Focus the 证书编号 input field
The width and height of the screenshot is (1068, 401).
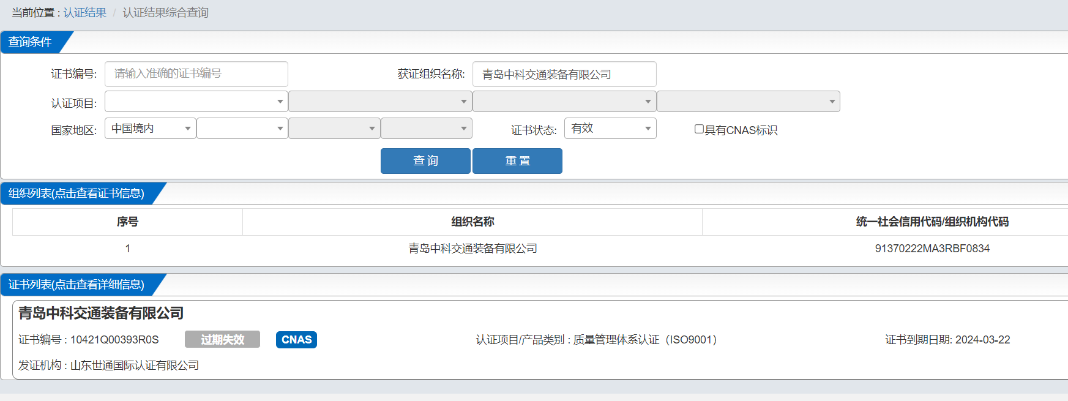pos(196,74)
